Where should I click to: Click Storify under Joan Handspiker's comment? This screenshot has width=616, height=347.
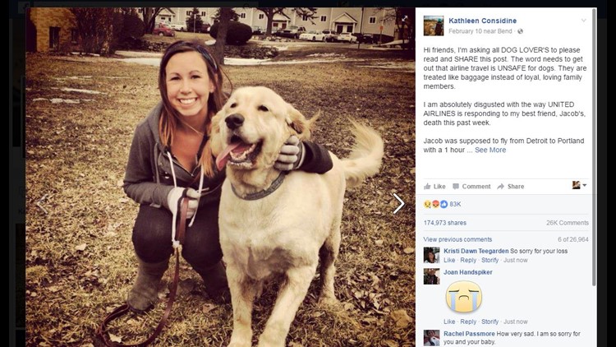[x=490, y=322]
